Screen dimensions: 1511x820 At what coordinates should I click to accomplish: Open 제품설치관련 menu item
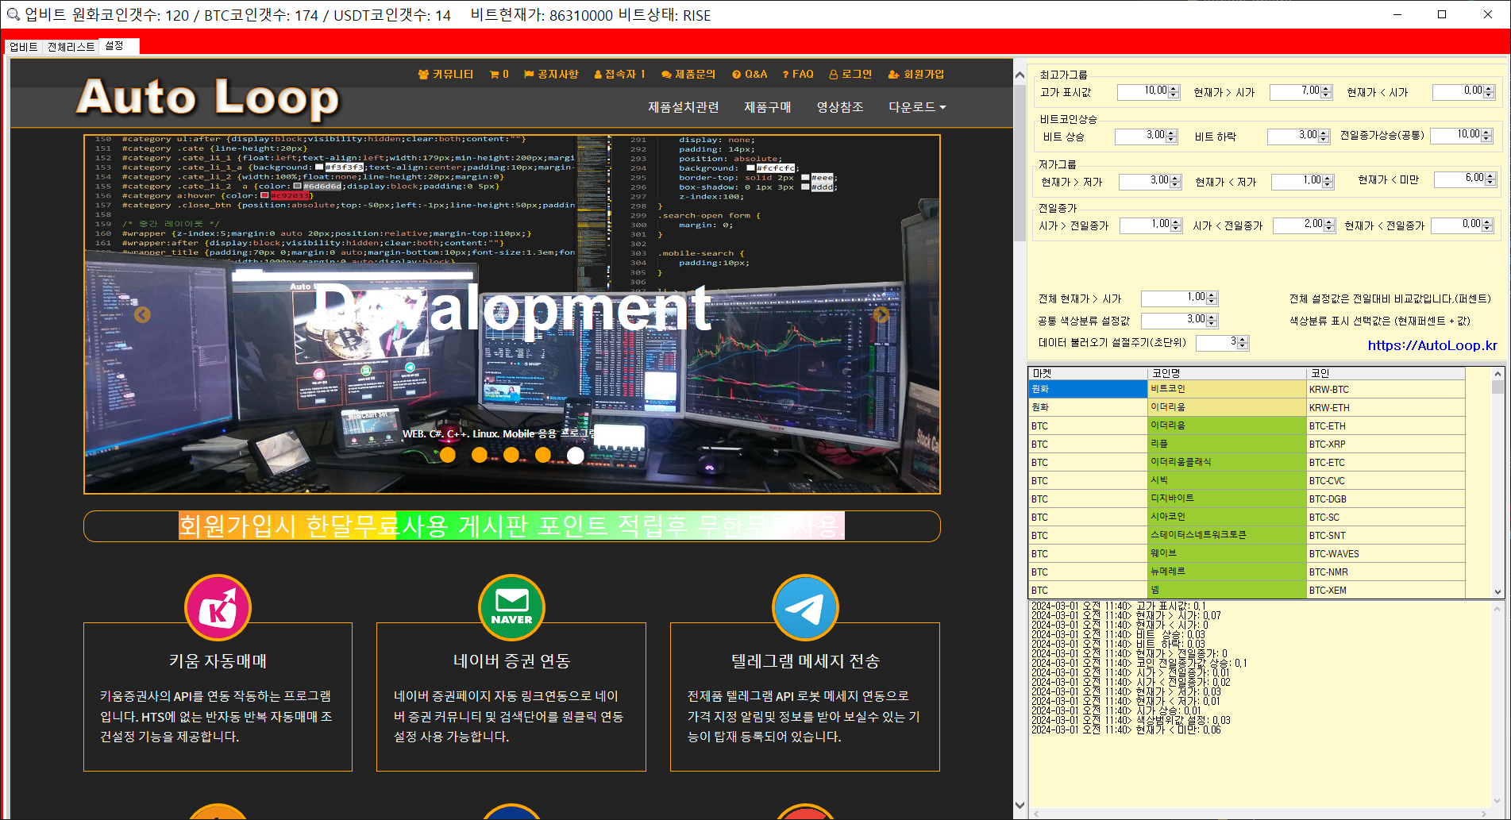(684, 107)
